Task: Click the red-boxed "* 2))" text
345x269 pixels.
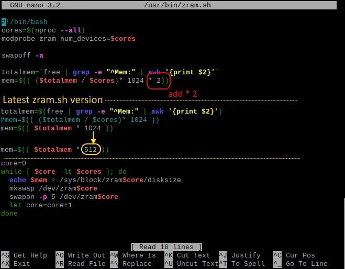Action: coord(158,81)
